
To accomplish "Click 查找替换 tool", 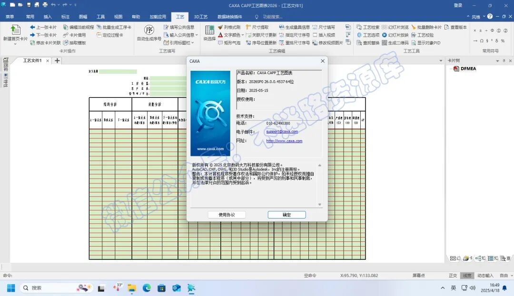I will coord(368,43).
